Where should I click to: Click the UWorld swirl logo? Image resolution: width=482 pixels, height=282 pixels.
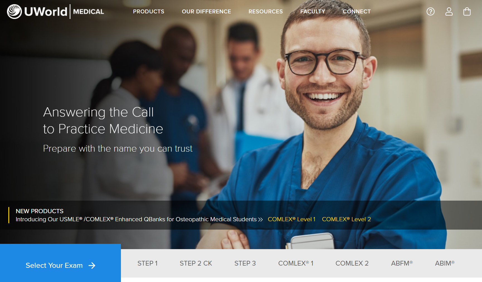point(14,11)
